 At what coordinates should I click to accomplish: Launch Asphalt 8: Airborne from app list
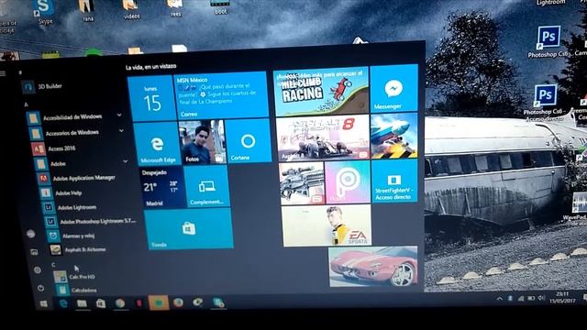pos(78,249)
